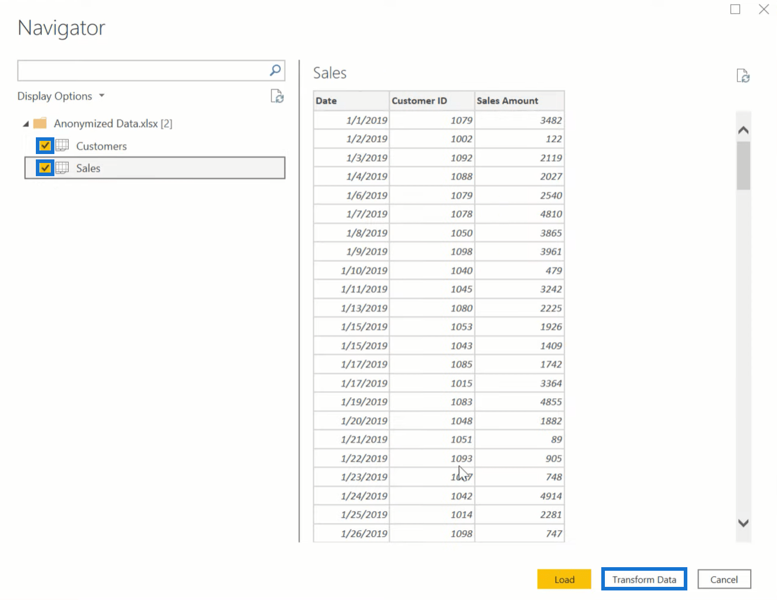Click the Customer ID cell 1042

pyautogui.click(x=432, y=496)
